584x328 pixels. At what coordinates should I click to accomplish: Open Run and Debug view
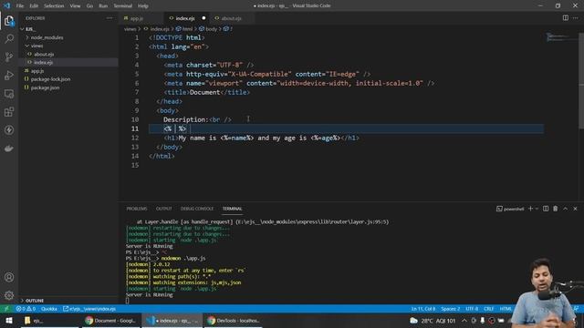tap(9, 75)
